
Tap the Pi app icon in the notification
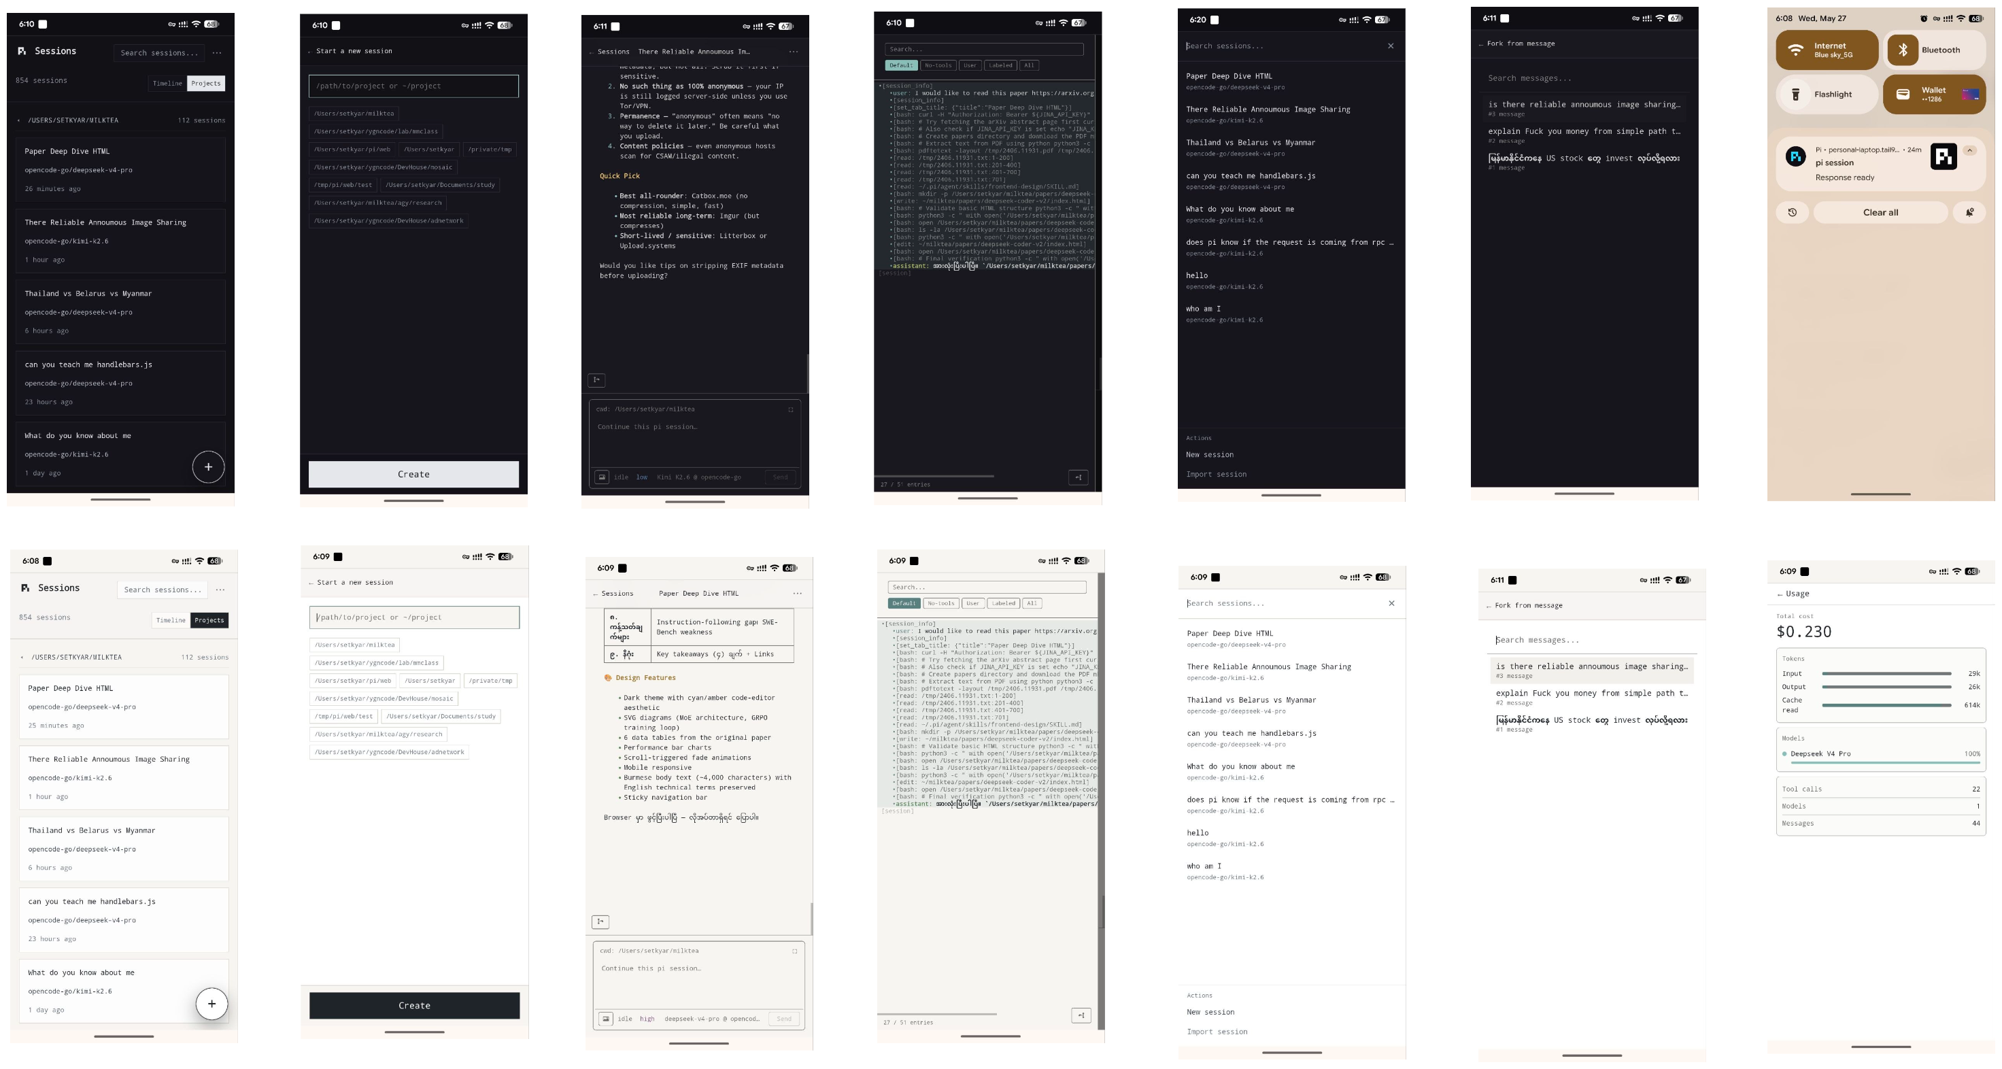pos(1795,157)
